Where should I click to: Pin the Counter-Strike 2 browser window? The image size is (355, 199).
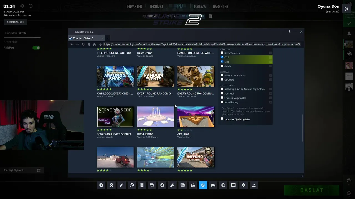tap(289, 32)
